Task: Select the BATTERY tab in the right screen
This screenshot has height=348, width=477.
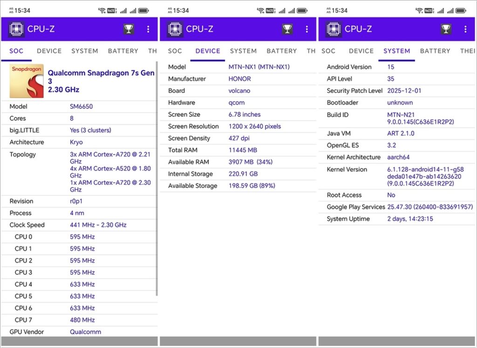Action: point(435,51)
